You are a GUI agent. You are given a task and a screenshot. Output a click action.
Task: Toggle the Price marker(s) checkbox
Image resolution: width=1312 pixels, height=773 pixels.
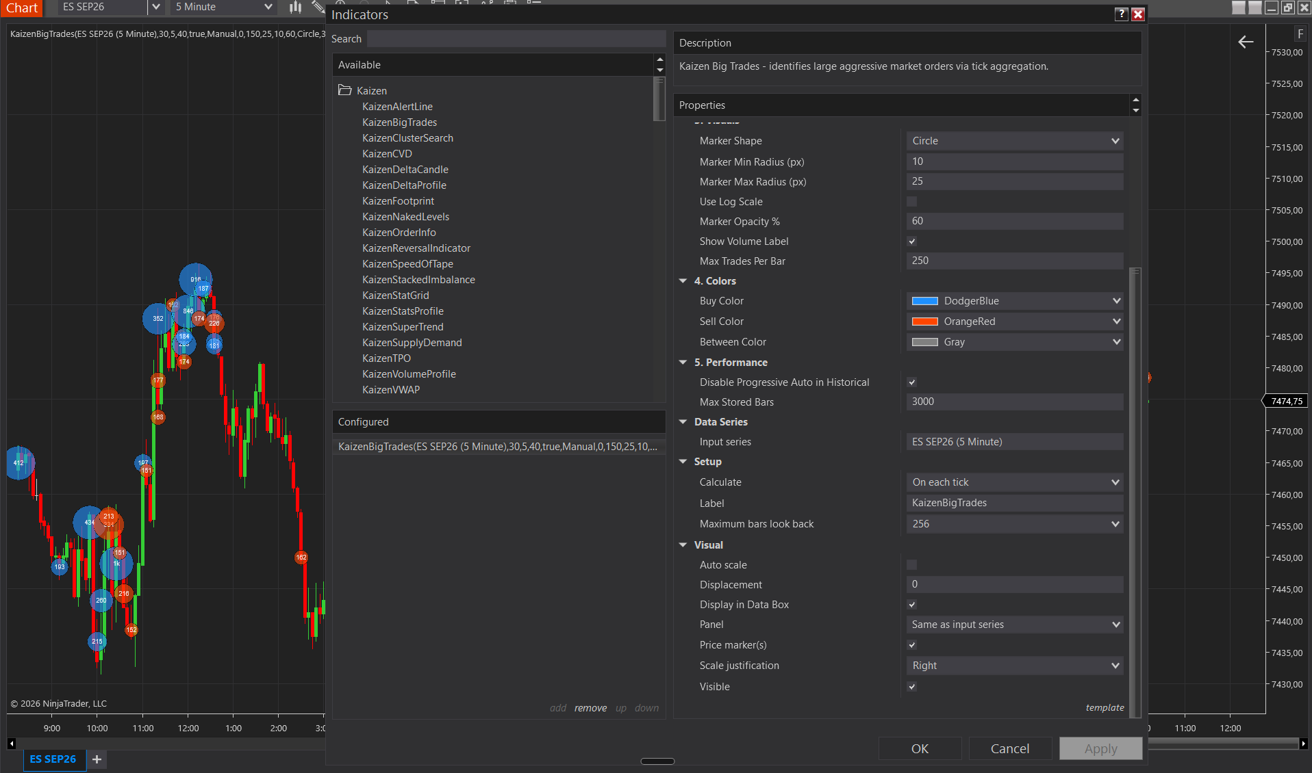tap(911, 645)
